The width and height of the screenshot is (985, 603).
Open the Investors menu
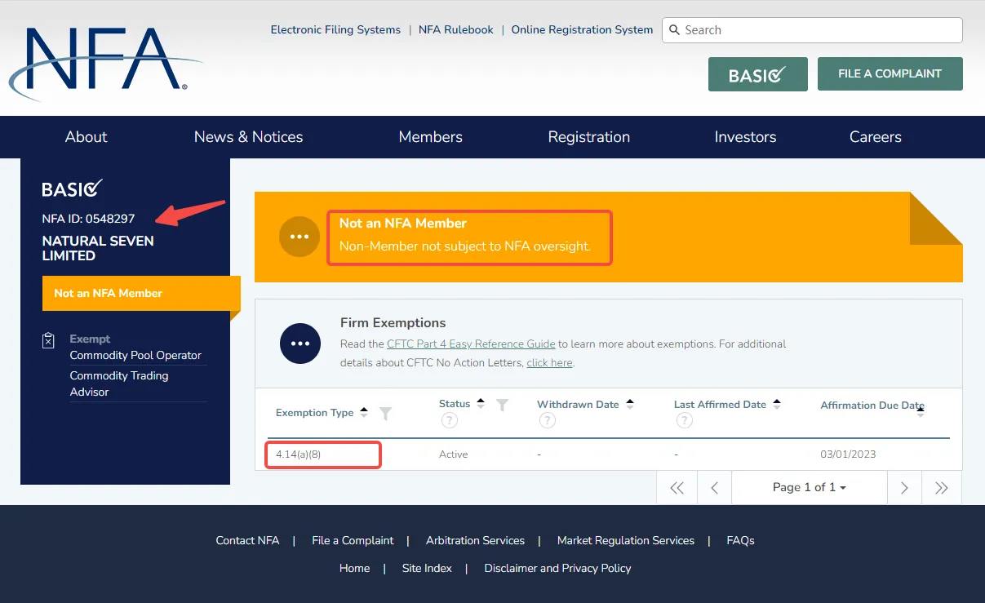click(745, 137)
